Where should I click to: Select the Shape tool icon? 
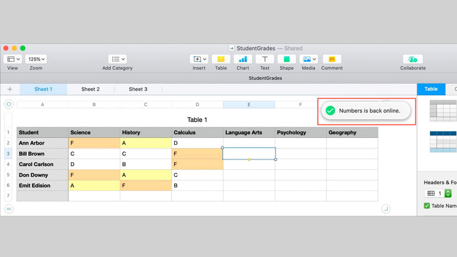coord(287,59)
